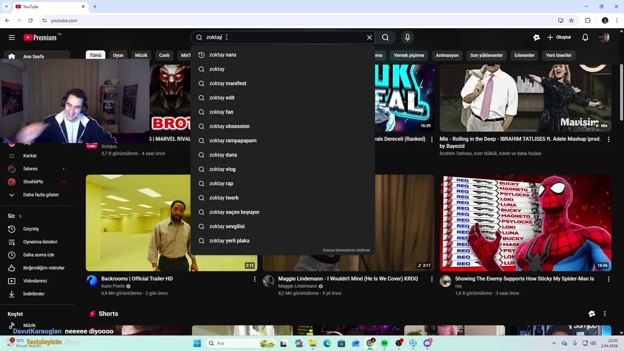The image size is (624, 351).
Task: Go to Ana Sayfa in sidebar
Action: [x=37, y=57]
